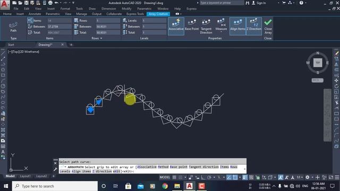Open object snap settings dropdown in status bar
The image size is (340, 191).
[240, 177]
